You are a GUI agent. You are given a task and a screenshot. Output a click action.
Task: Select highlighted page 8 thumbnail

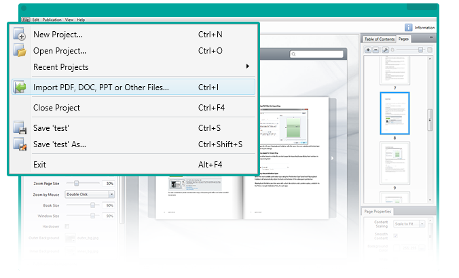394,113
